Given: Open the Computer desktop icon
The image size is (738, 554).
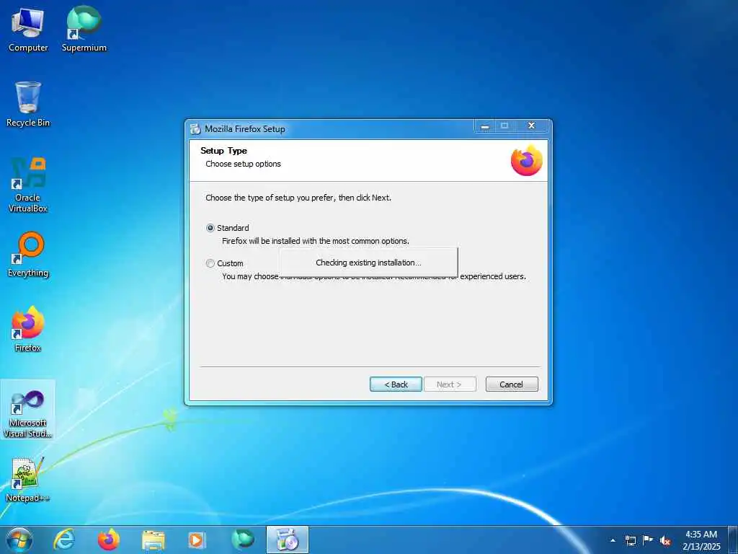Looking at the screenshot, I should 28,30.
